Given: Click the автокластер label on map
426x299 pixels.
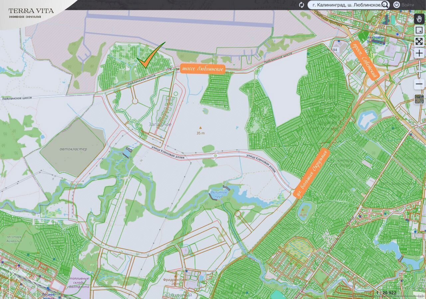Looking at the screenshot, I should tap(73, 149).
